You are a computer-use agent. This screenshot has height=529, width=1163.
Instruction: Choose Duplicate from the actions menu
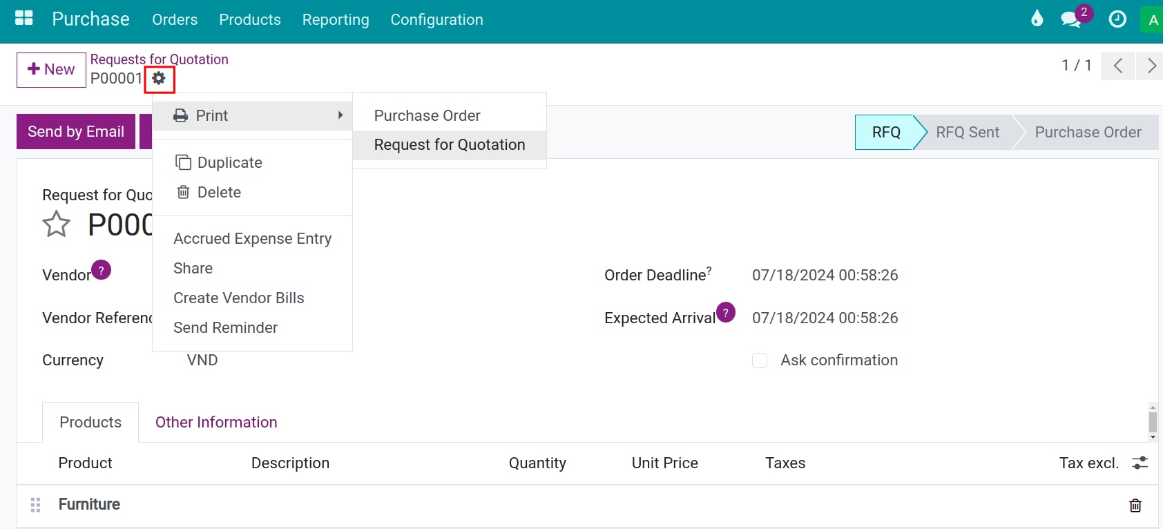pyautogui.click(x=252, y=162)
